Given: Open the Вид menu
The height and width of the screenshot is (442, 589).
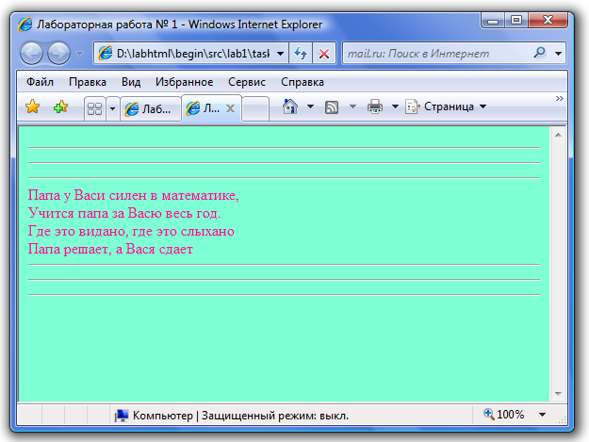Looking at the screenshot, I should (x=131, y=82).
